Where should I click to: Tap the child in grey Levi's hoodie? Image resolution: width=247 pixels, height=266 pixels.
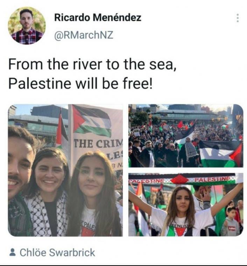(x=231, y=222)
